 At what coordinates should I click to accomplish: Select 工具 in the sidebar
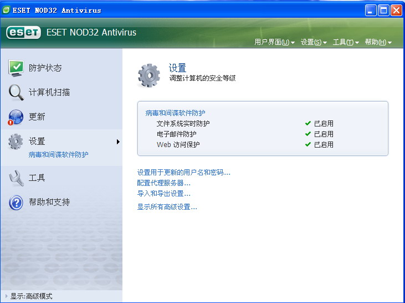37,178
